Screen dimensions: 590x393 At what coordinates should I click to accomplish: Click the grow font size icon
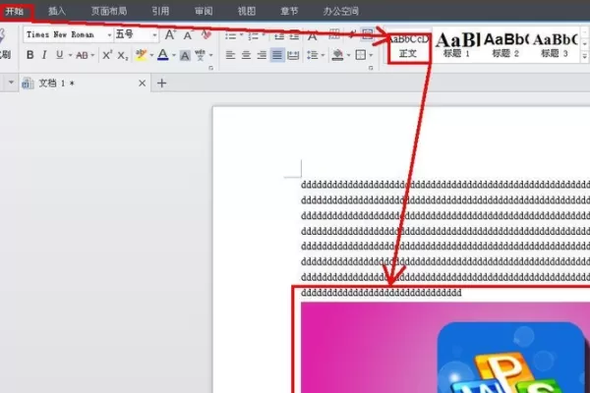tap(170, 35)
